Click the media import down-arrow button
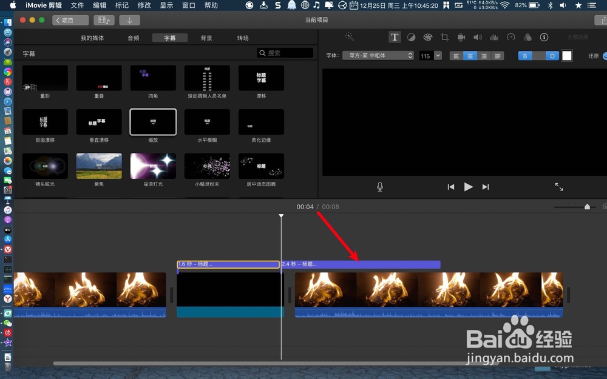This screenshot has height=379, width=607. [129, 20]
